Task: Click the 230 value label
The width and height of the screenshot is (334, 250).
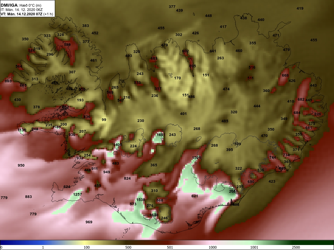Action: tap(141, 121)
